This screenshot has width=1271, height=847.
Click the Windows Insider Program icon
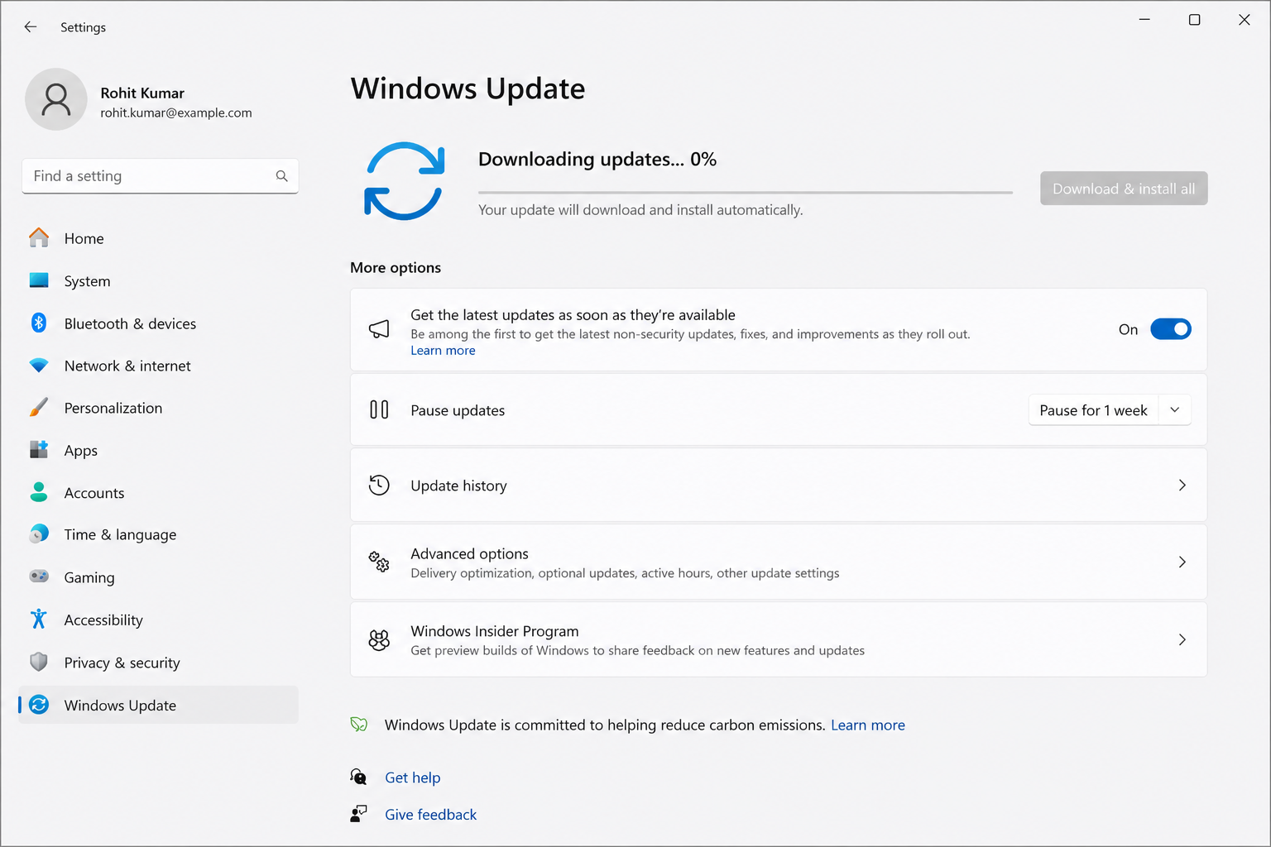pyautogui.click(x=379, y=639)
